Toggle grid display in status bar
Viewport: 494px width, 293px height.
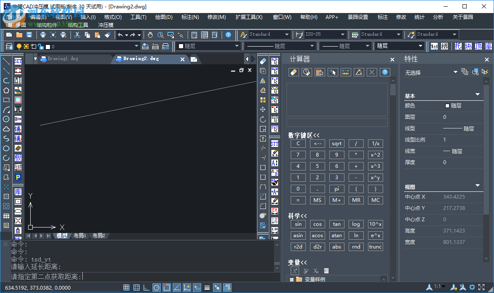(x=136, y=288)
